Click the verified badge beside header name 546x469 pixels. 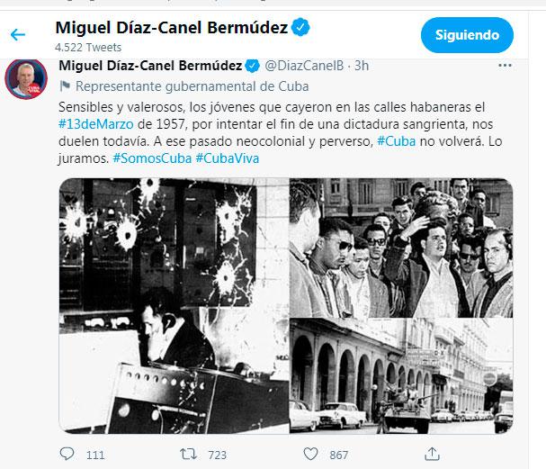pyautogui.click(x=300, y=27)
